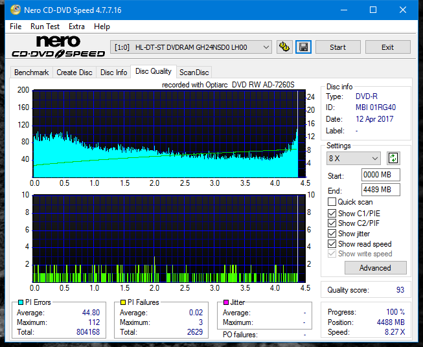Click the PI Errors average 44.80
This screenshot has height=347, width=423.
(91, 313)
